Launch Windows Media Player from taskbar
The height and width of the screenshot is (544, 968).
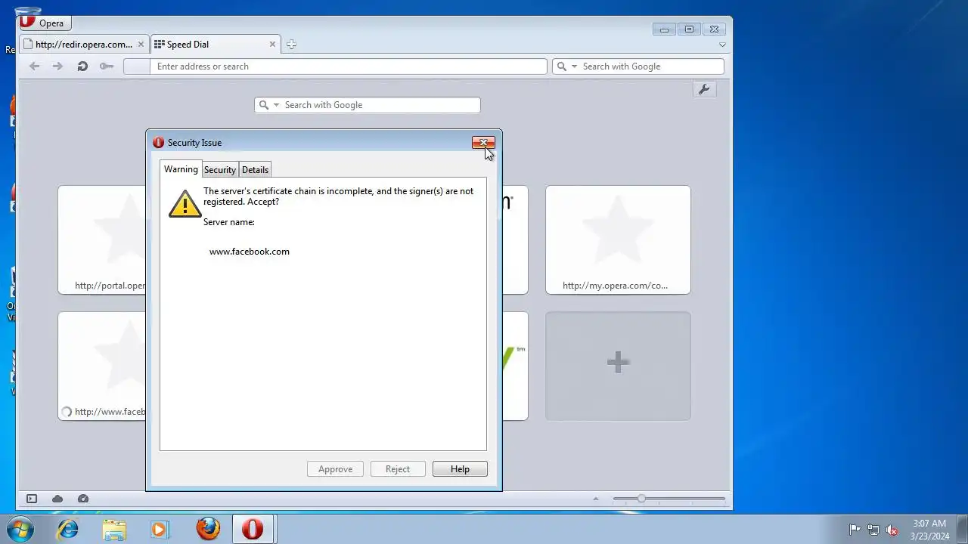(x=160, y=529)
